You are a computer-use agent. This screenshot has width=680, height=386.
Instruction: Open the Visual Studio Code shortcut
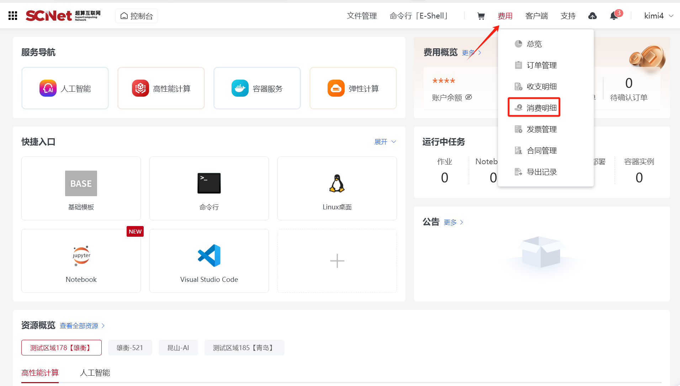tap(209, 261)
